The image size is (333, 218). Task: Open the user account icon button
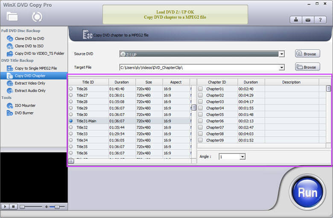click(x=296, y=20)
